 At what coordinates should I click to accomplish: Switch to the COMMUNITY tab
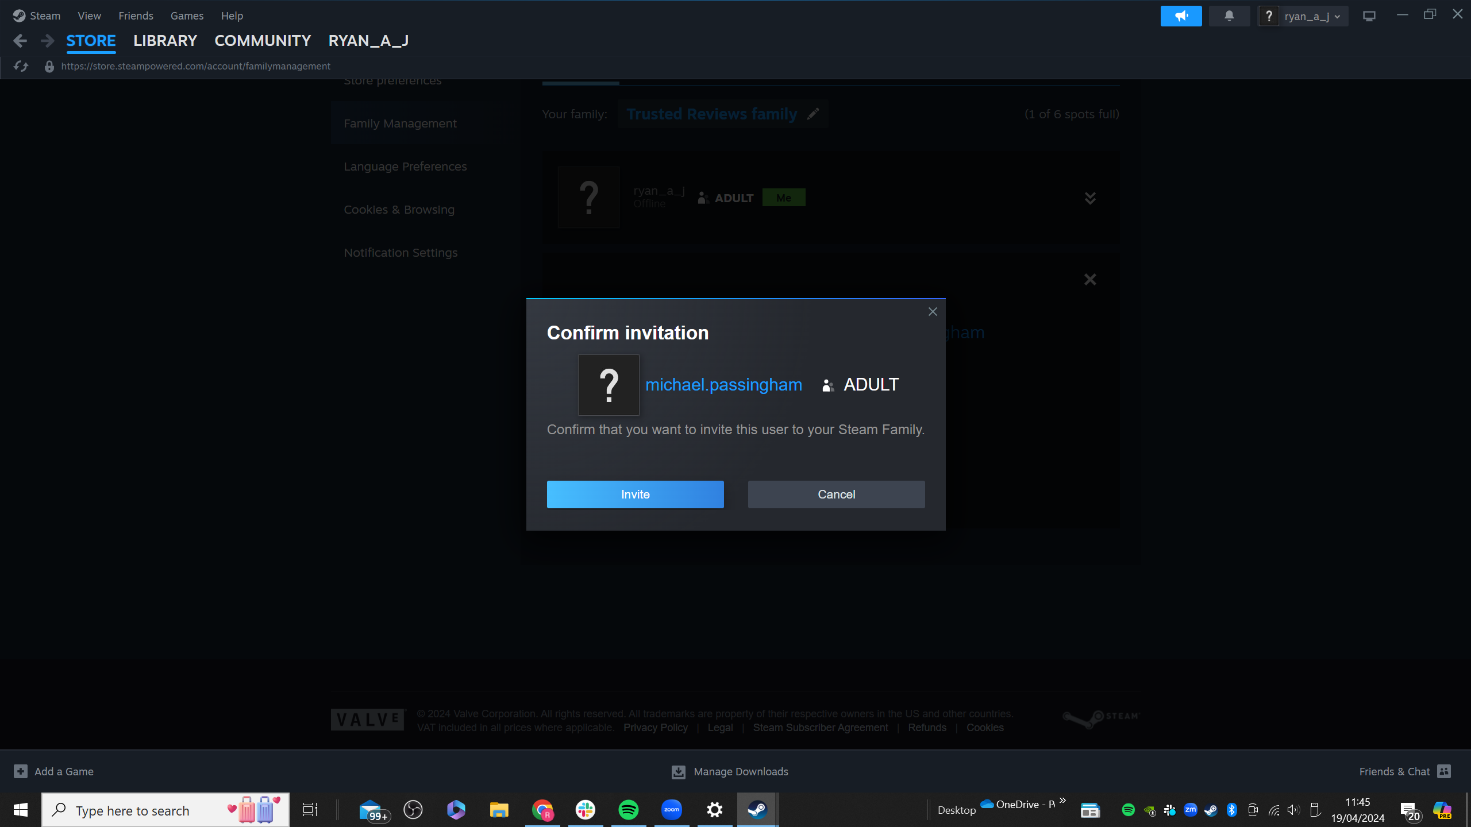(x=263, y=41)
